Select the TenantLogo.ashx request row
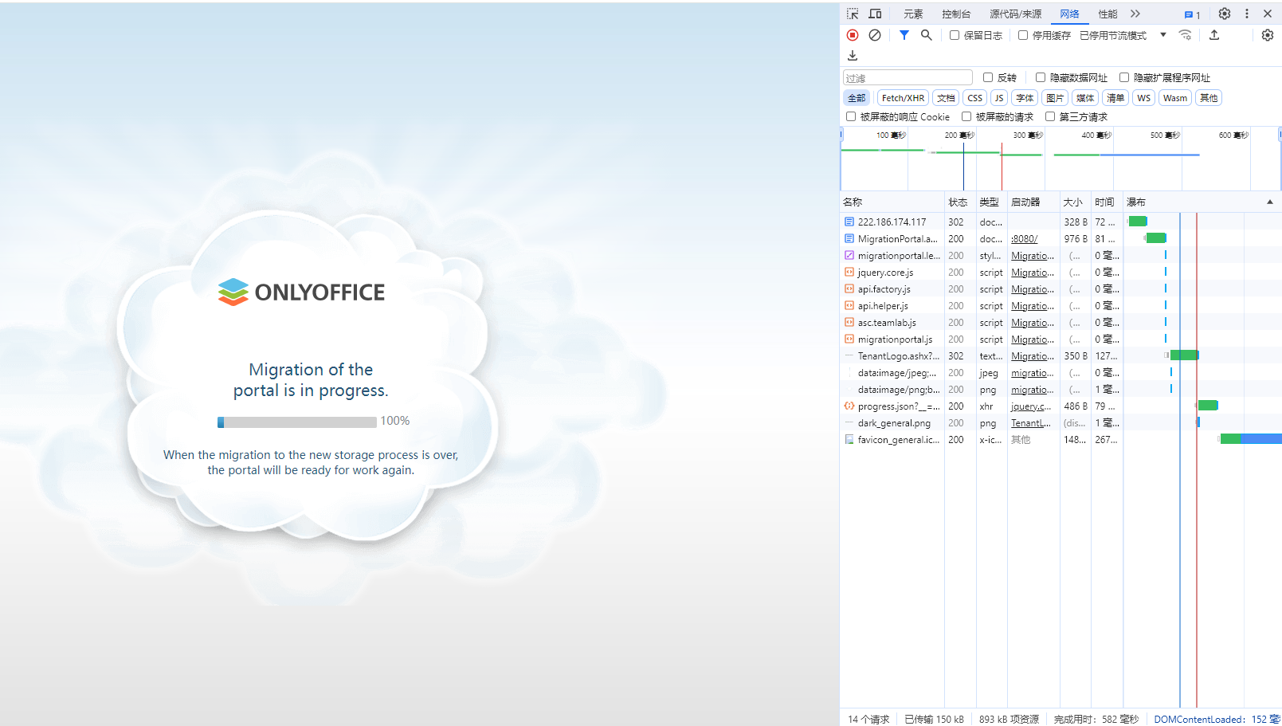Screen dimensions: 1282x726 click(x=1060, y=355)
